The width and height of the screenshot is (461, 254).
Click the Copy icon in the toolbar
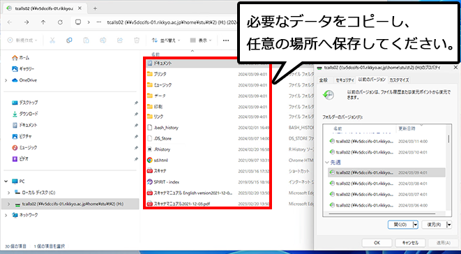click(69, 40)
